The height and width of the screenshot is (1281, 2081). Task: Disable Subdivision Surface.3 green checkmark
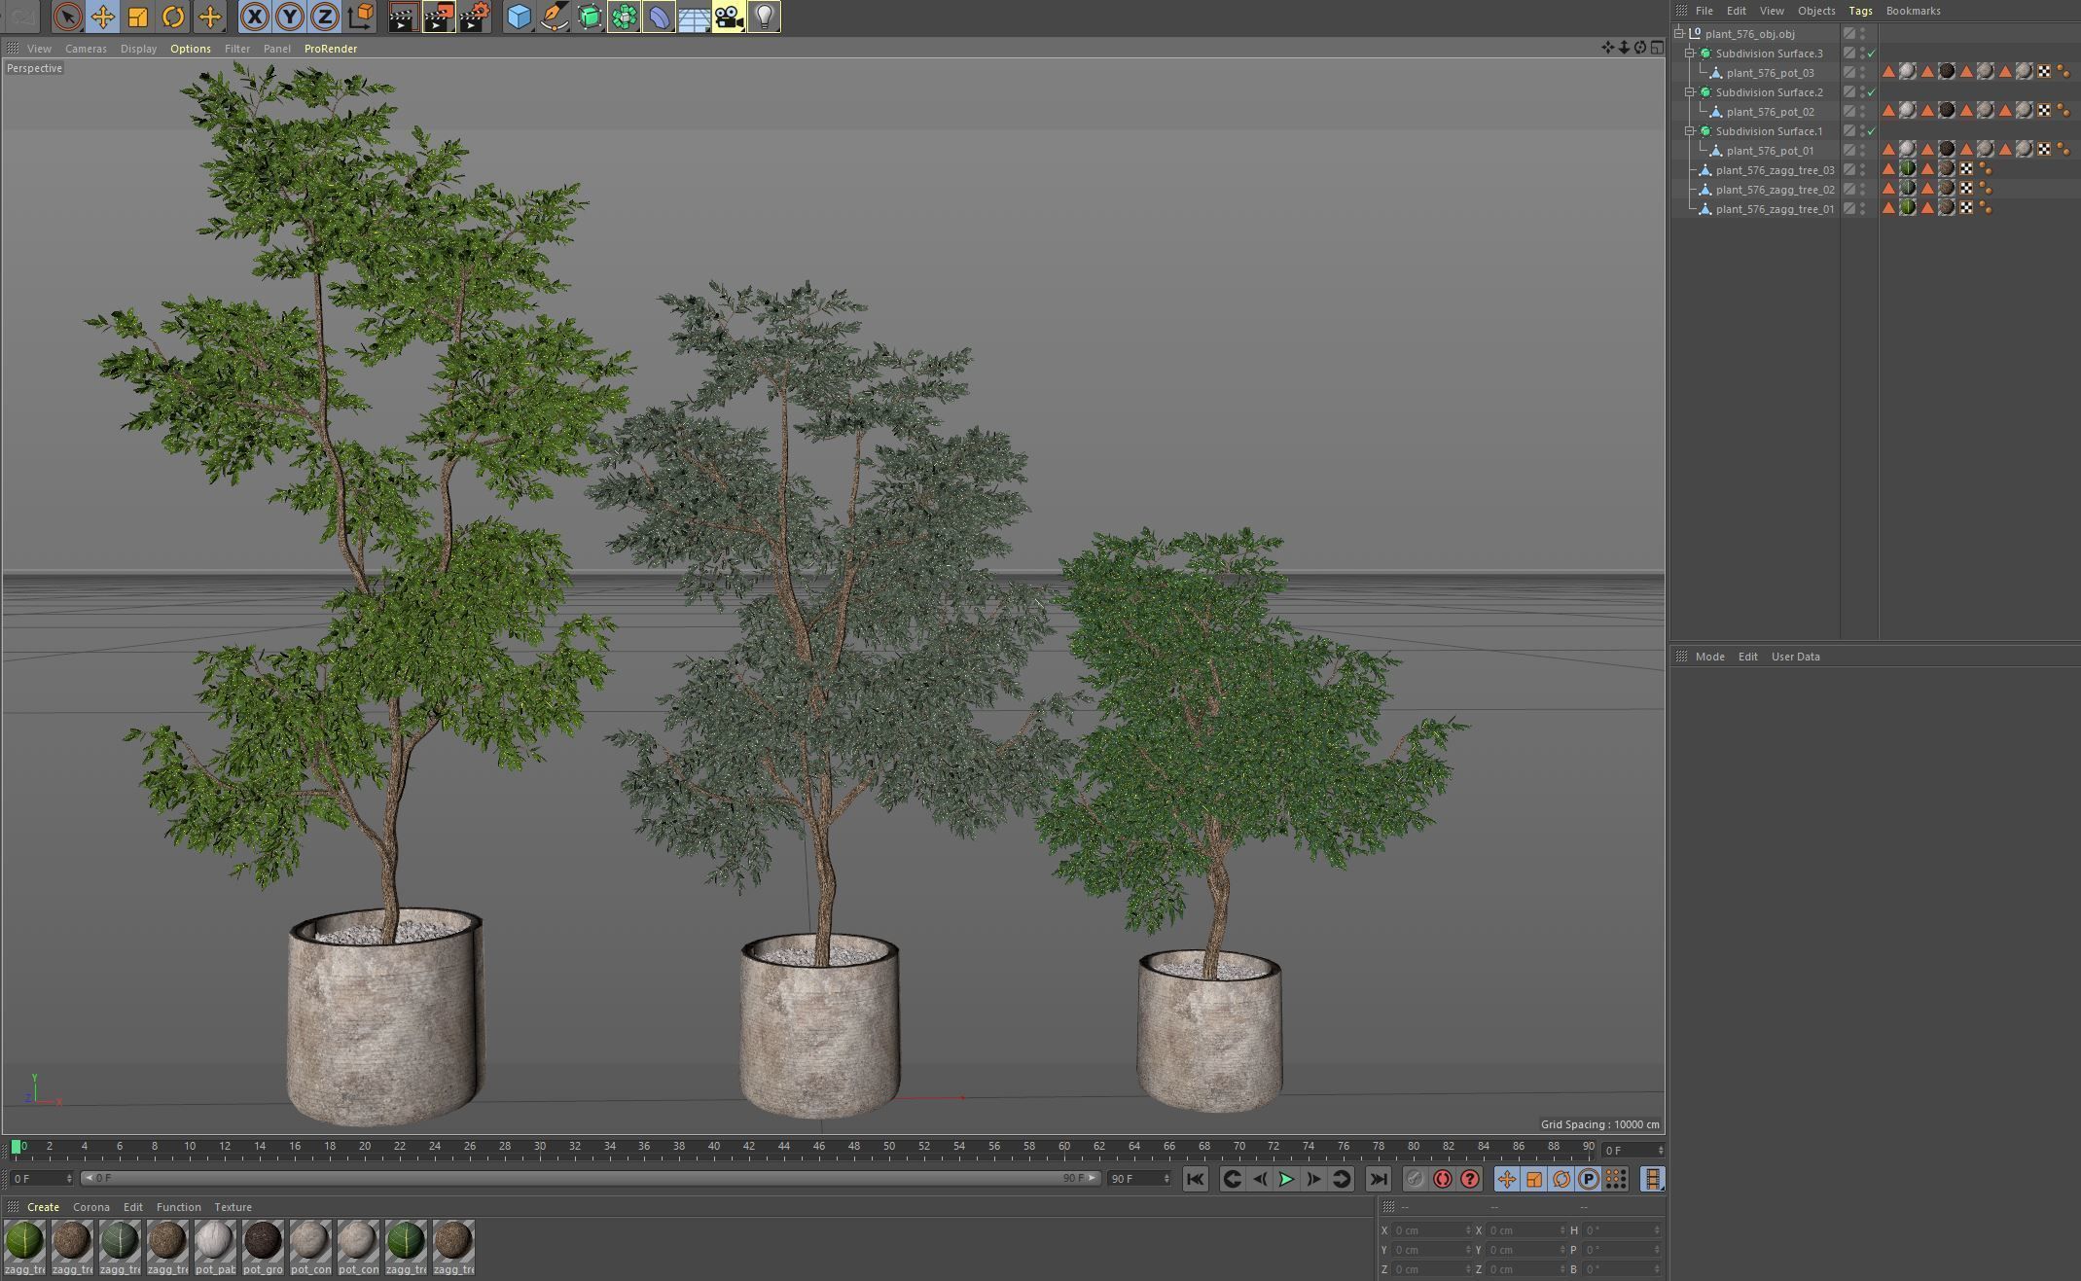(1871, 53)
